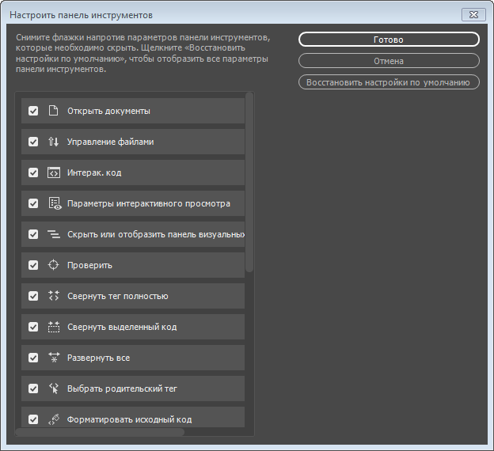Click the Форматировать исходный код icon
494x451 pixels.
pyautogui.click(x=54, y=419)
